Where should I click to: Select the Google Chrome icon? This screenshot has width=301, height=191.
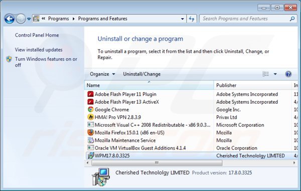[90, 109]
